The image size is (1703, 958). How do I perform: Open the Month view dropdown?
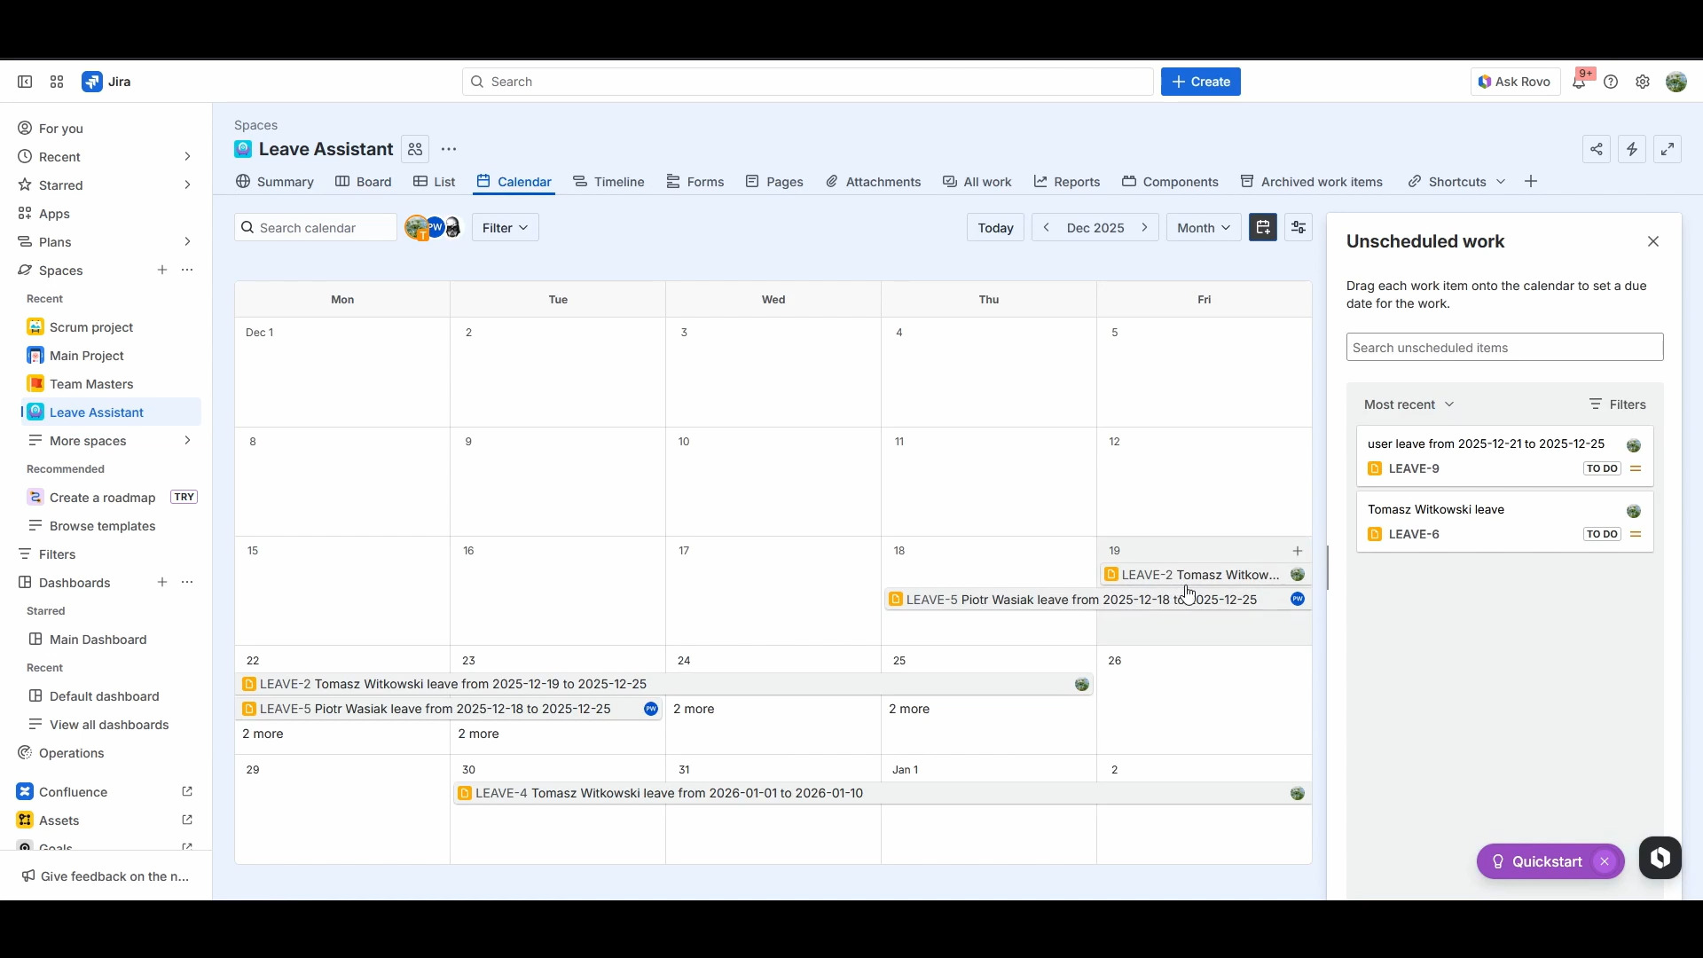coord(1203,228)
